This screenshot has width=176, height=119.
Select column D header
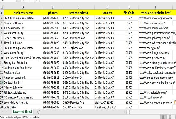coord(107,7)
